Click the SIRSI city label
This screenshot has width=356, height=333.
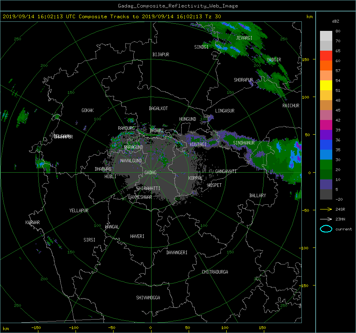pyautogui.click(x=89, y=240)
